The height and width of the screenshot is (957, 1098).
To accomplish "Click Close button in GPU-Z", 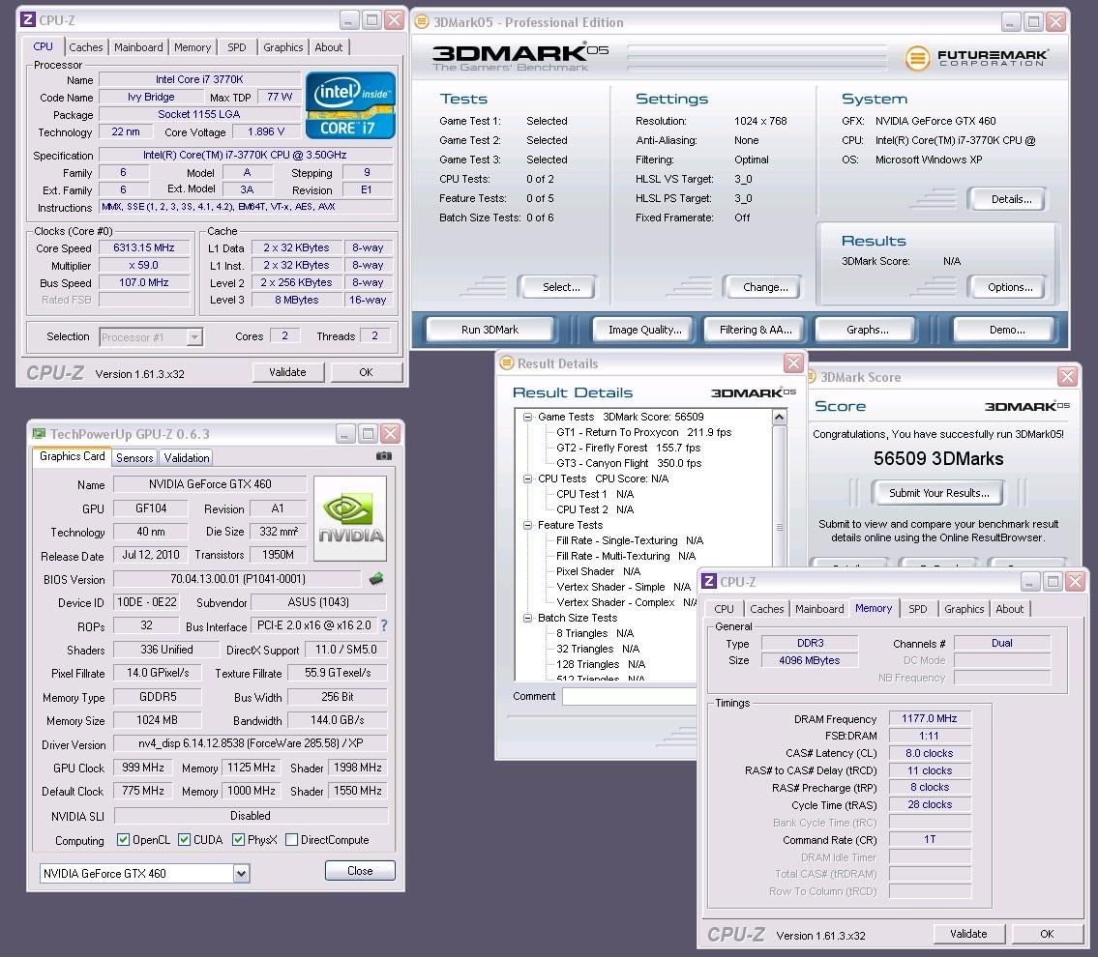I will click(x=360, y=871).
